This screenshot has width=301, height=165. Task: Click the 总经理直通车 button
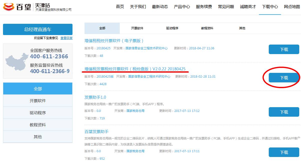click(38, 29)
